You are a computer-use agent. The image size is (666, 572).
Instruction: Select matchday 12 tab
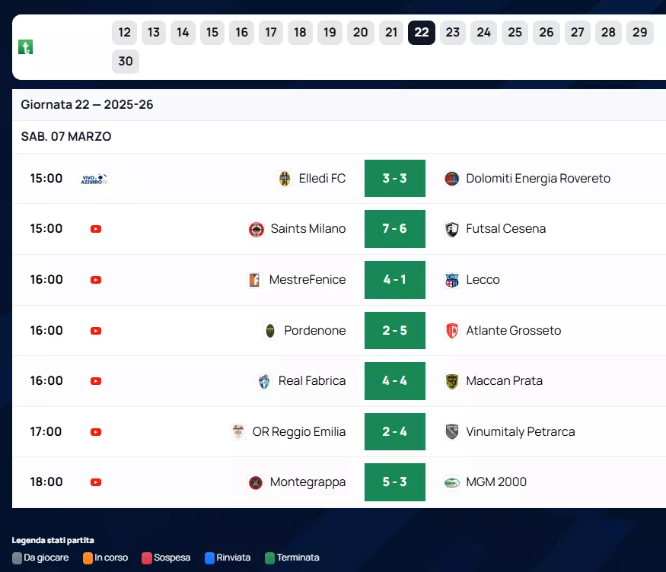pyautogui.click(x=125, y=33)
